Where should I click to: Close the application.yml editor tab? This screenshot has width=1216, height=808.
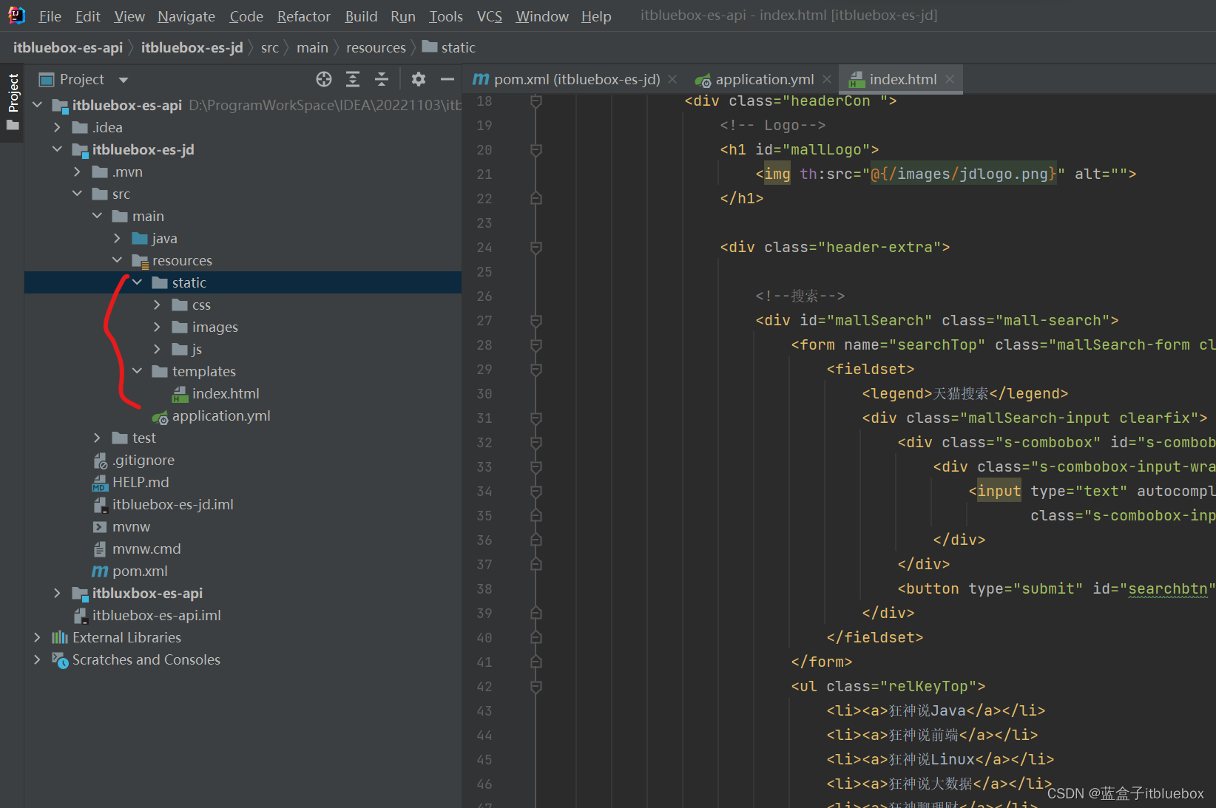point(827,79)
